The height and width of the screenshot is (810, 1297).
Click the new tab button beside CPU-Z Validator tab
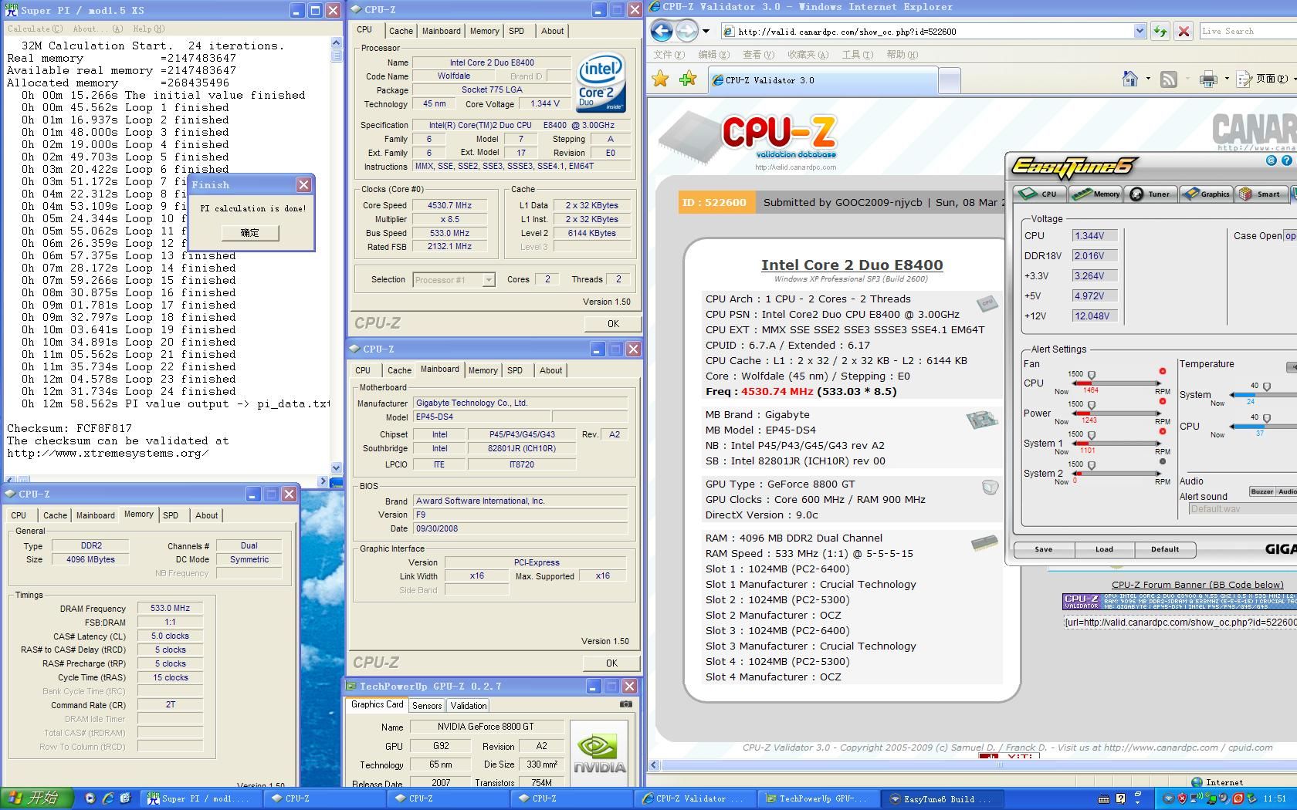pos(950,80)
